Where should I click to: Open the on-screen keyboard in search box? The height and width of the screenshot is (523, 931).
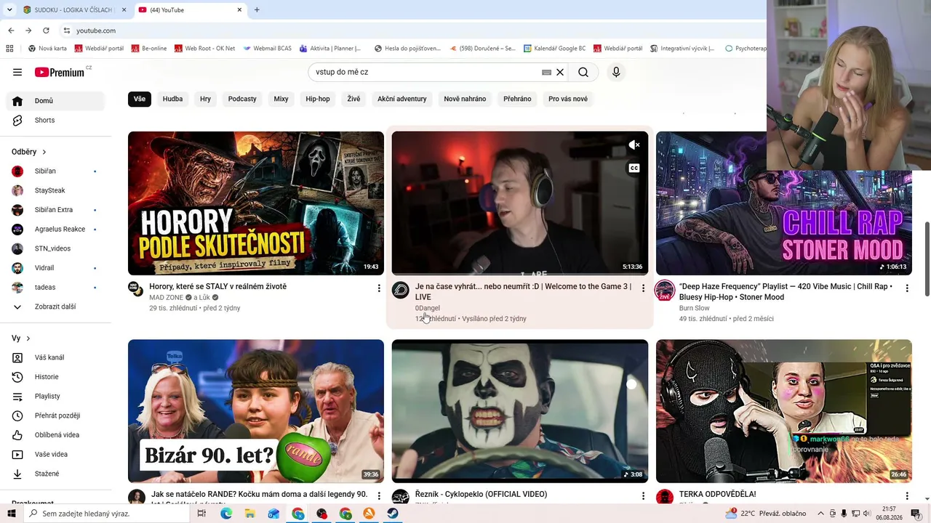coord(546,73)
